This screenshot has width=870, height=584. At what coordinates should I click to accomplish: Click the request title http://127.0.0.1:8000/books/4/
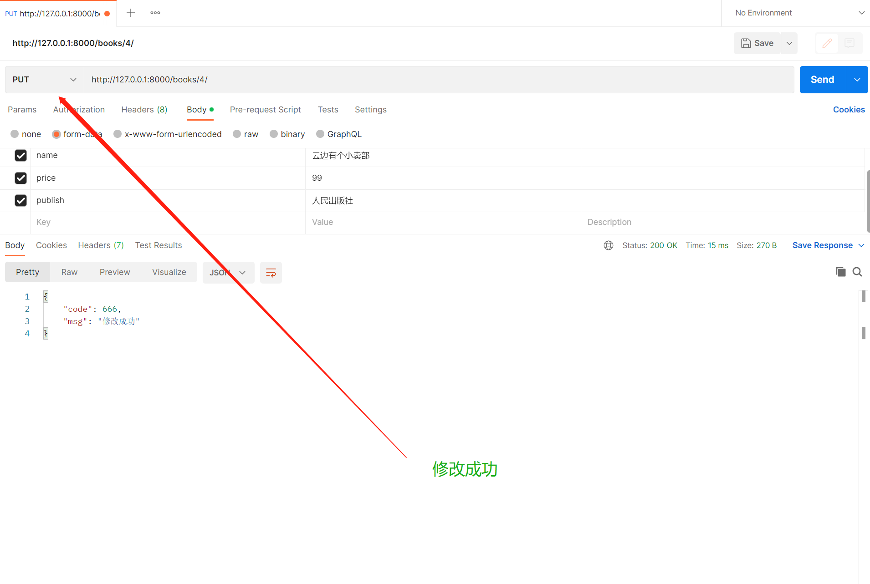[x=73, y=43]
